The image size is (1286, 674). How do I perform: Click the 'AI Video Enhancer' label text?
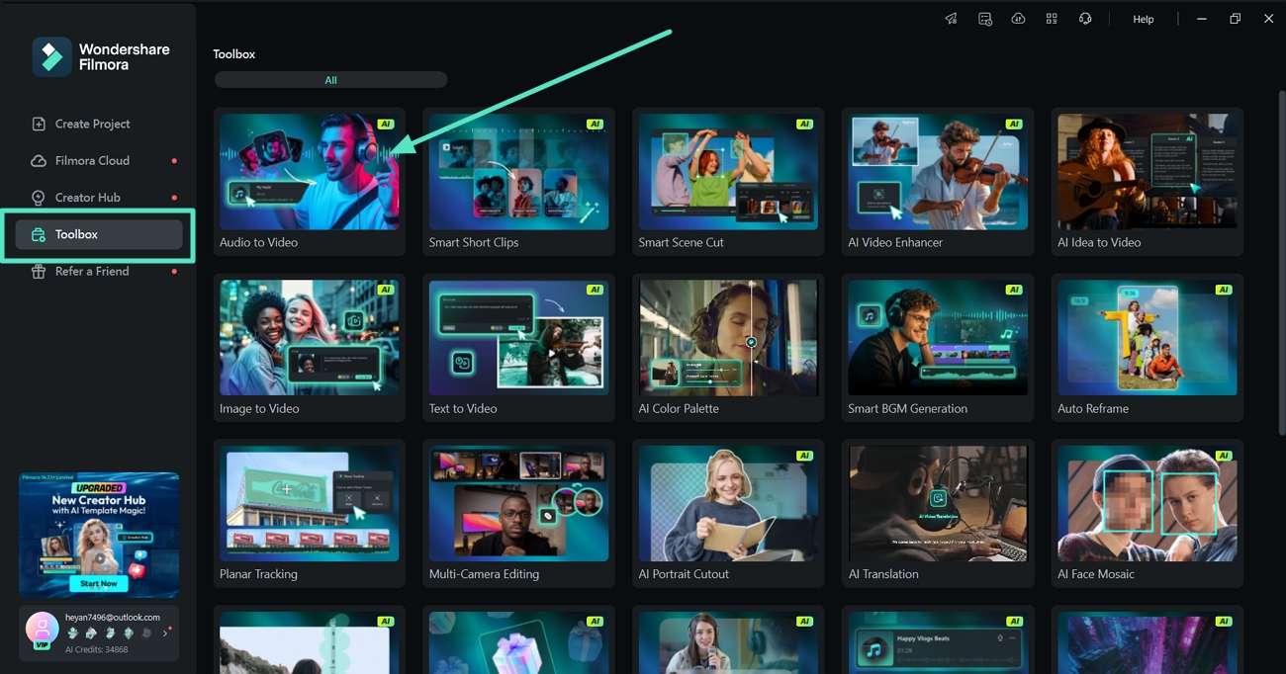click(895, 242)
